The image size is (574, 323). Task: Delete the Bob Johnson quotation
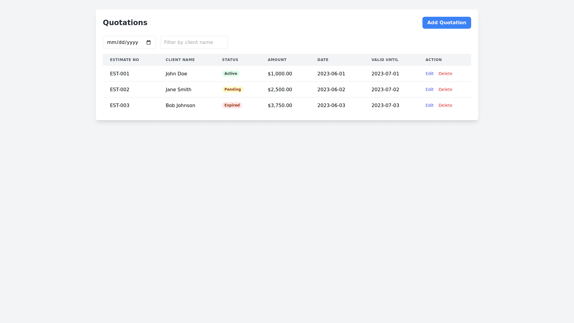[x=445, y=105]
